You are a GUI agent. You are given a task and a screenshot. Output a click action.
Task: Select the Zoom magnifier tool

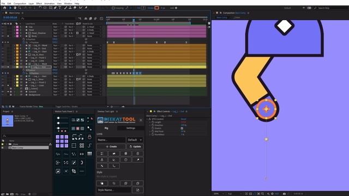click(x=20, y=8)
